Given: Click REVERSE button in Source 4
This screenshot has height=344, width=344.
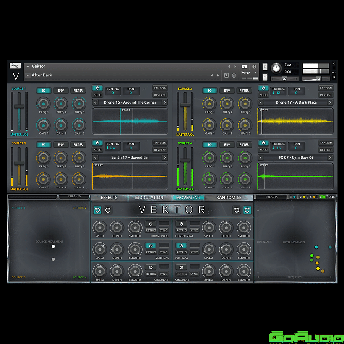Looking at the screenshot, I should coord(326,150).
